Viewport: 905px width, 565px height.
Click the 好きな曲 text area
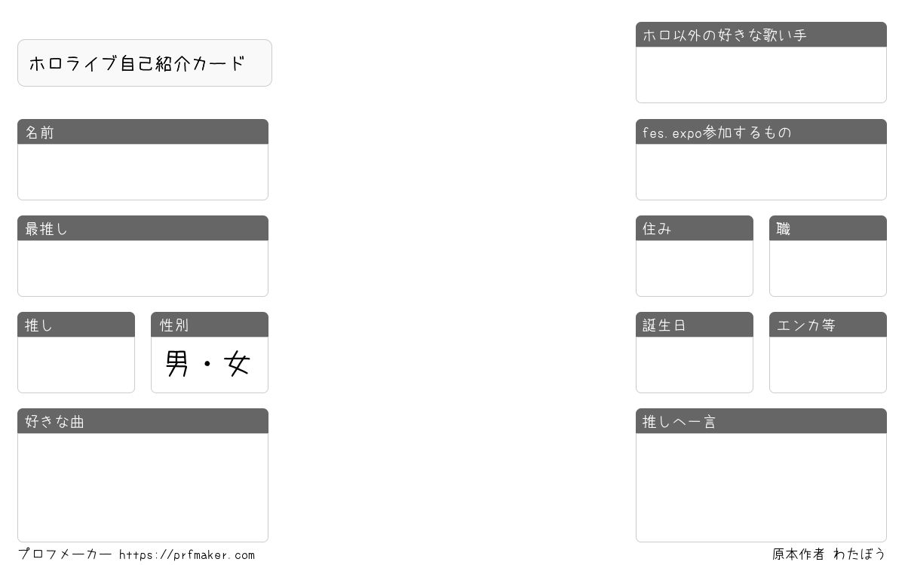143,487
